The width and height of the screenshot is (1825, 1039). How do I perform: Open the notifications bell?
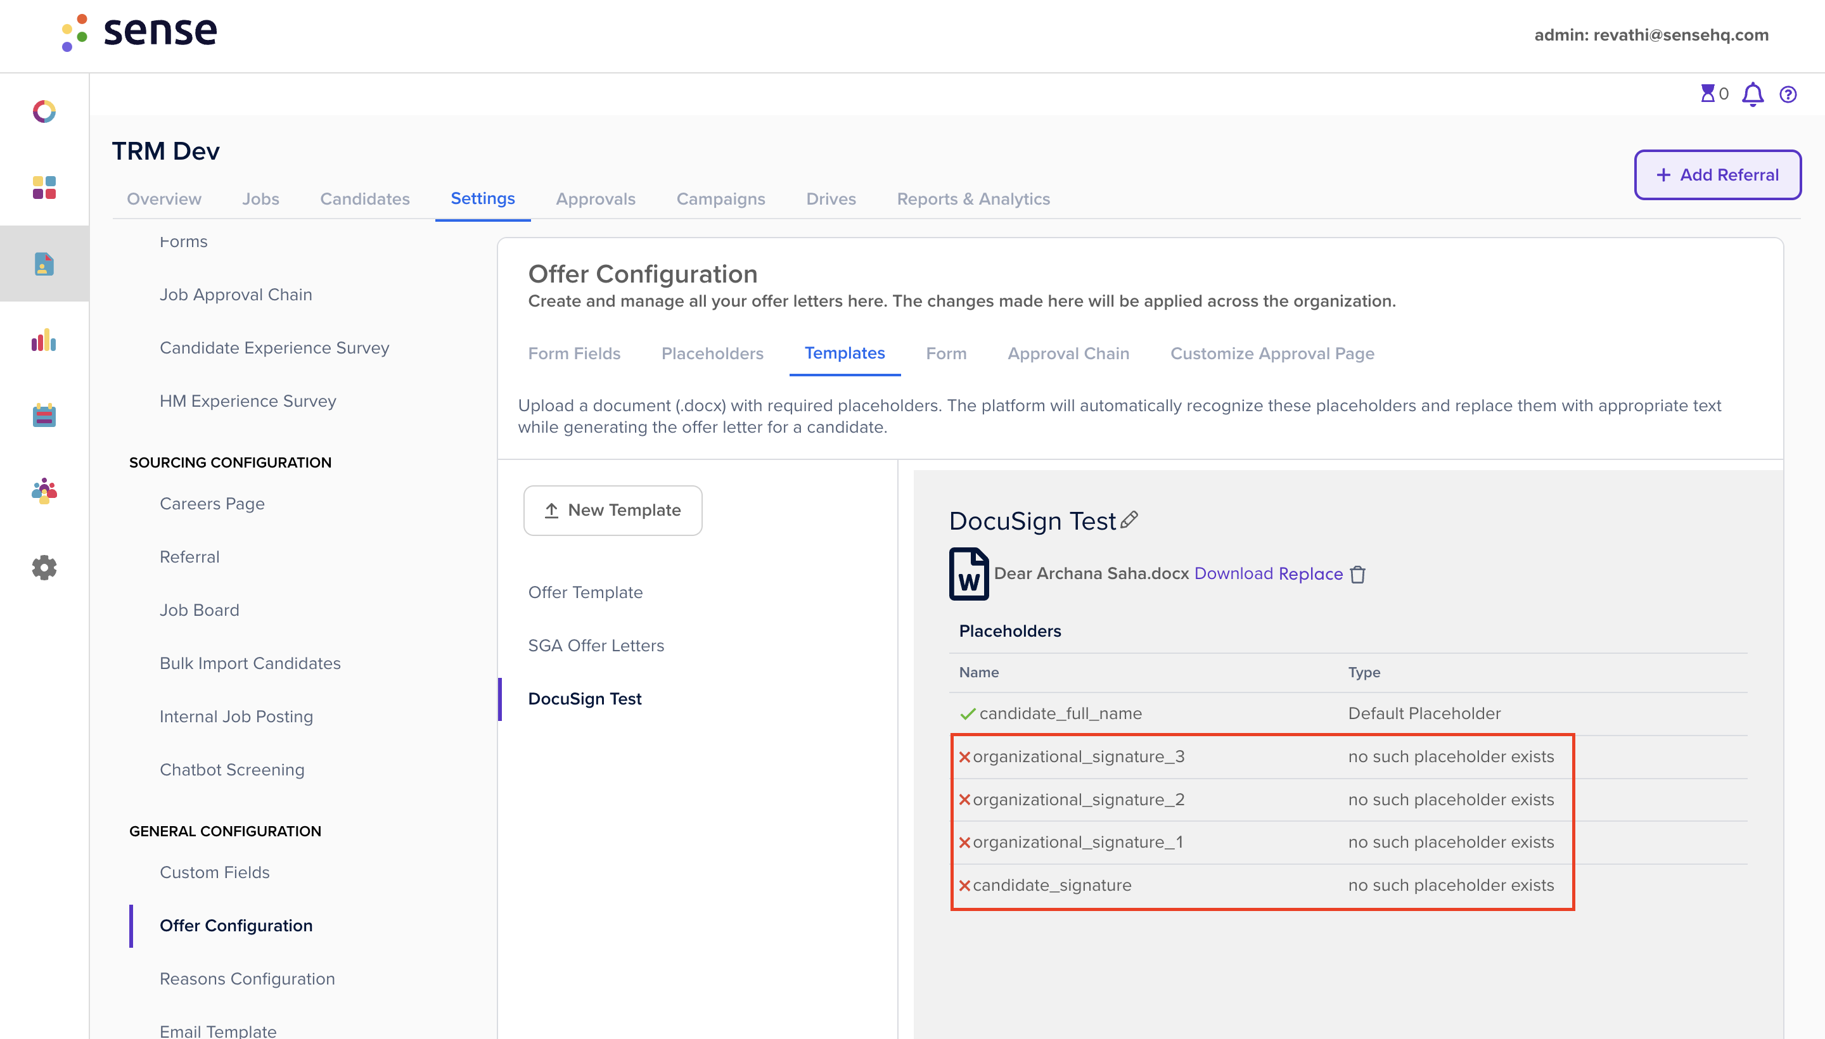1752,94
